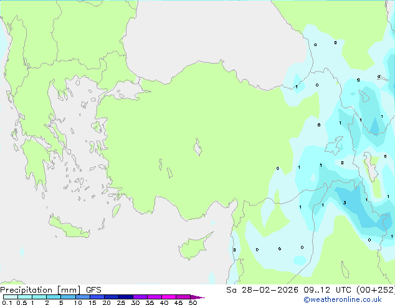Click the 5–10 mm legend color swatch
The height and width of the screenshot is (305, 395).
pos(69,297)
